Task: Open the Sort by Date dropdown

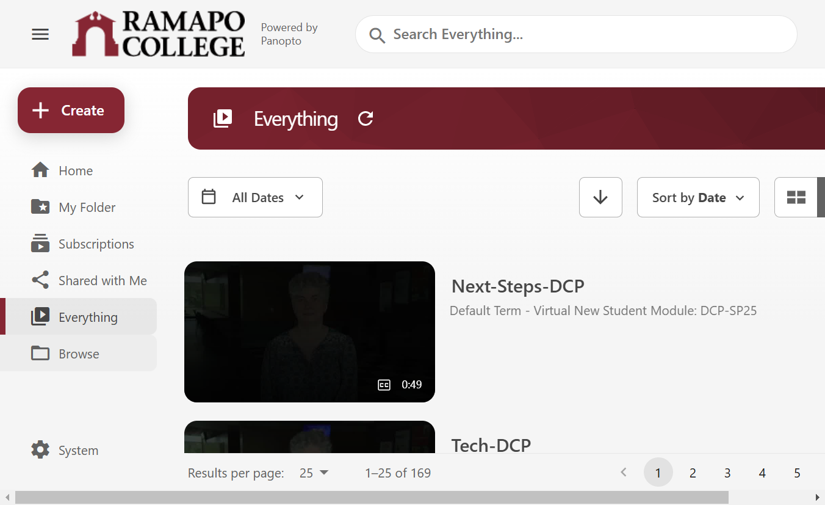Action: tap(698, 197)
